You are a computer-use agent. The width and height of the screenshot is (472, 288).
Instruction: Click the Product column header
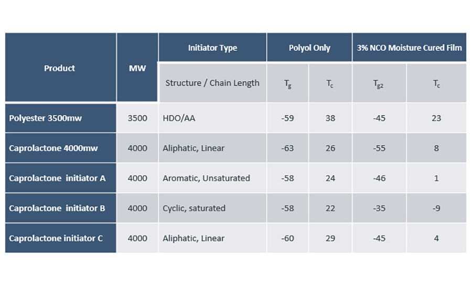pos(60,68)
